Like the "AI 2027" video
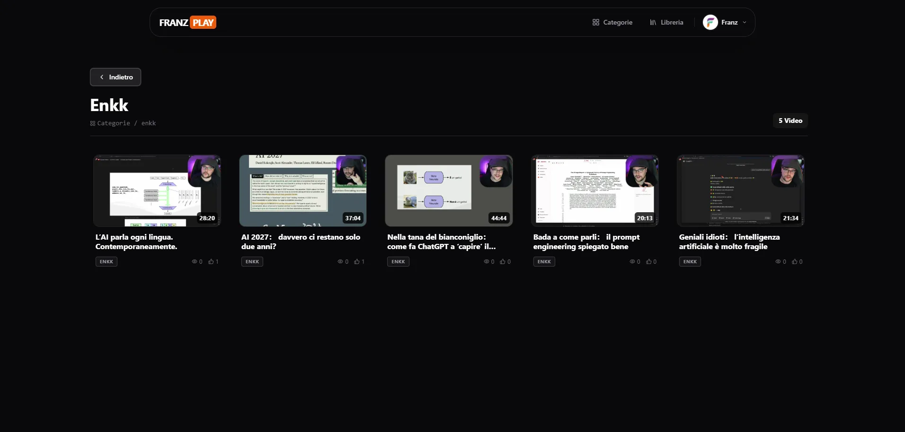 pos(357,262)
